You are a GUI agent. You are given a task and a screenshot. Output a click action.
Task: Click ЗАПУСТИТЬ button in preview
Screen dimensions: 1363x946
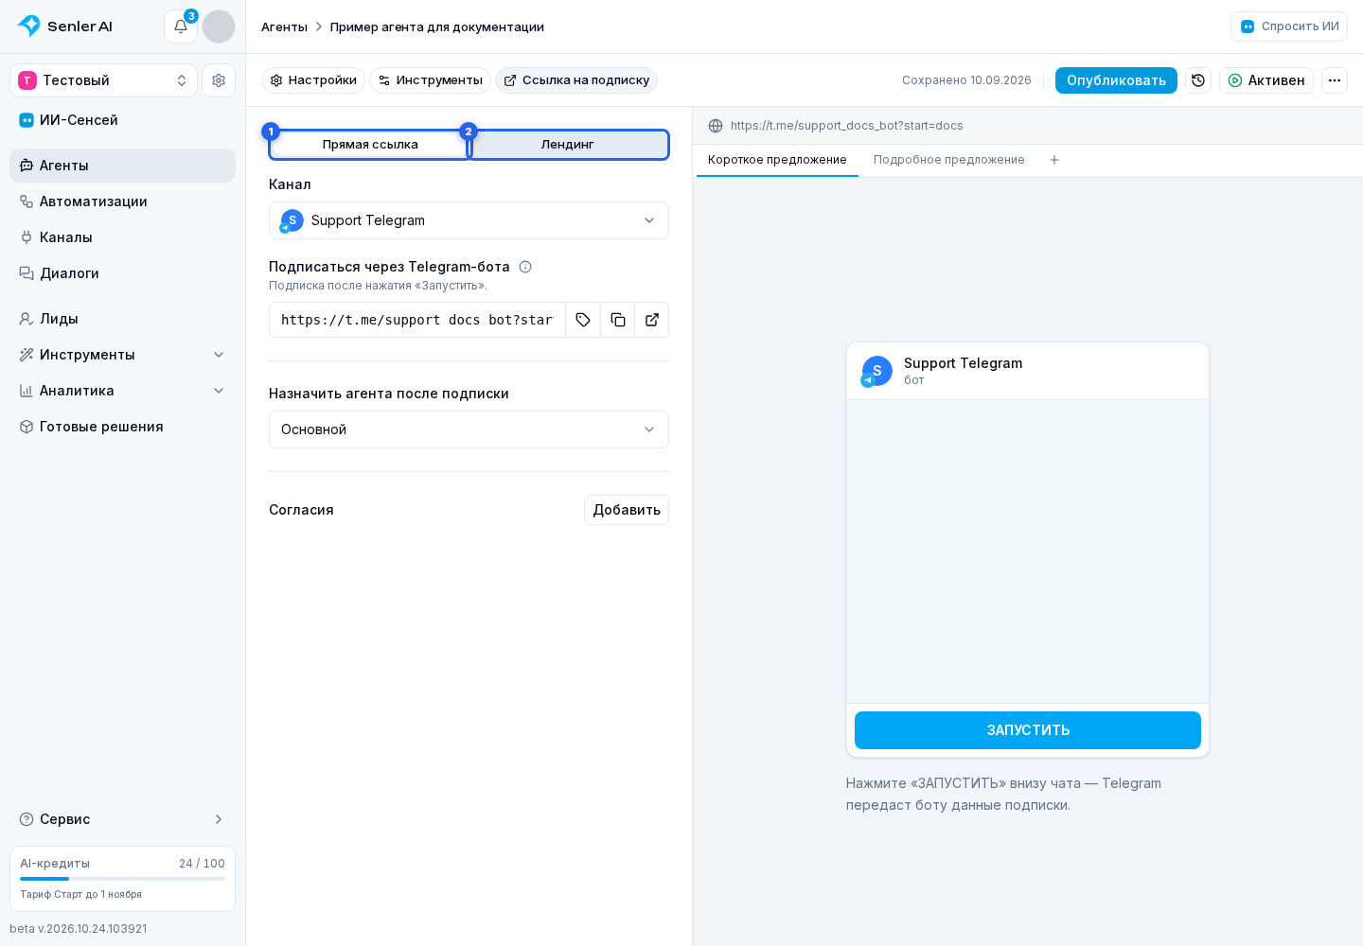pos(1028,730)
